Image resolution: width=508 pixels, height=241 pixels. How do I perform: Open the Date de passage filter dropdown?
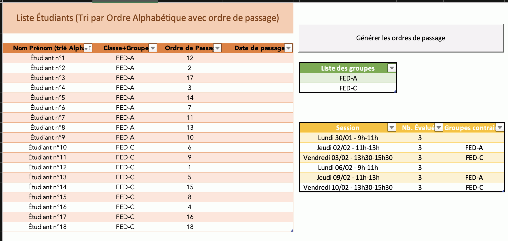point(288,48)
